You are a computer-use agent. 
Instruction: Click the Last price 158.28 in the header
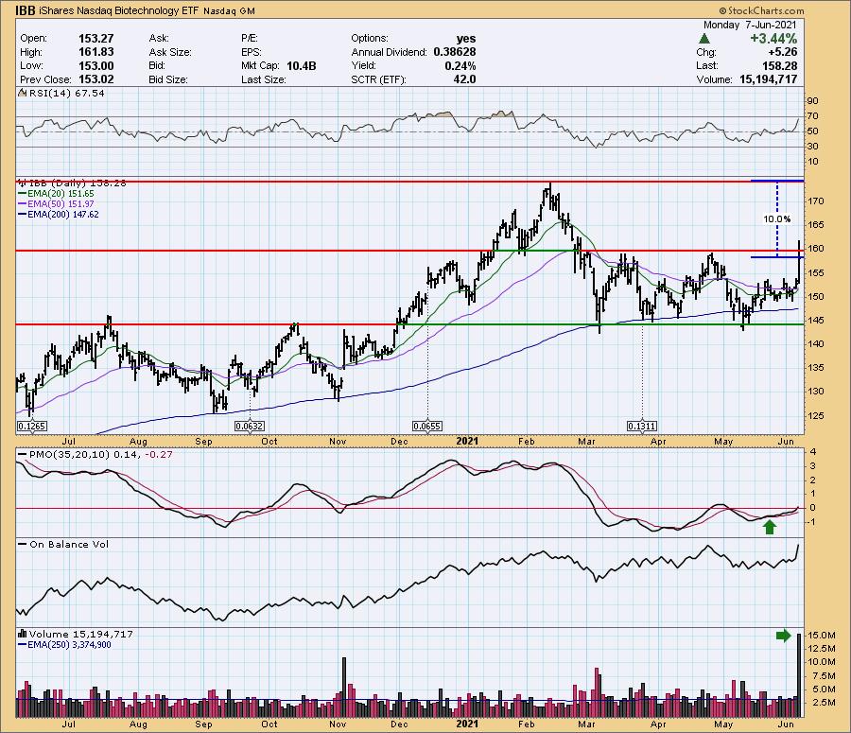pyautogui.click(x=780, y=65)
